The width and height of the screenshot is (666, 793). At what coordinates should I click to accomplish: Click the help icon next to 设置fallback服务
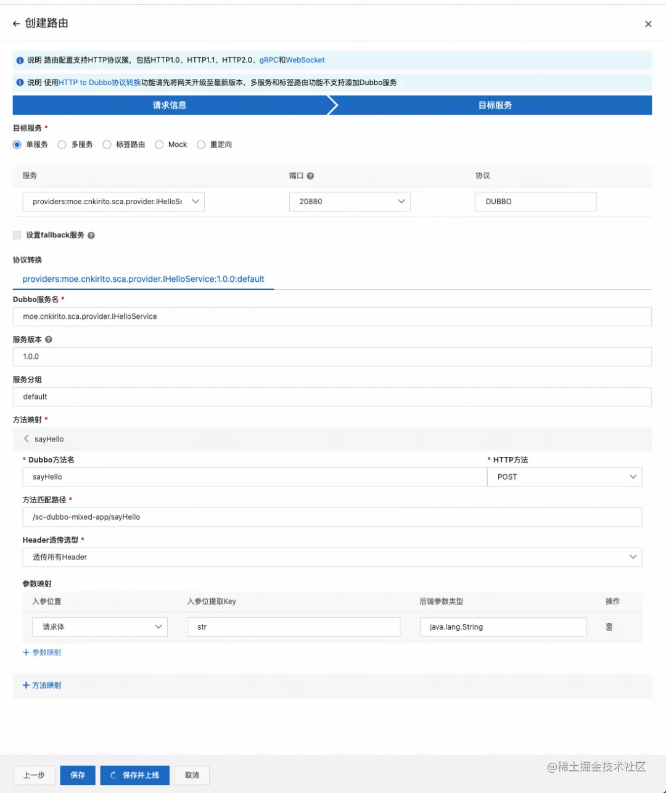(91, 236)
